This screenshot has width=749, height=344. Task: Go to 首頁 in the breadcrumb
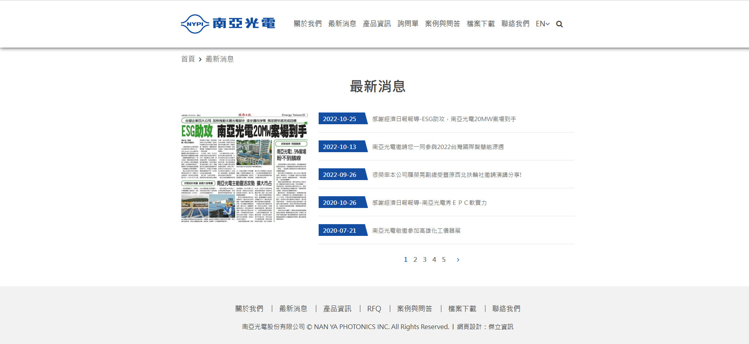coord(188,59)
